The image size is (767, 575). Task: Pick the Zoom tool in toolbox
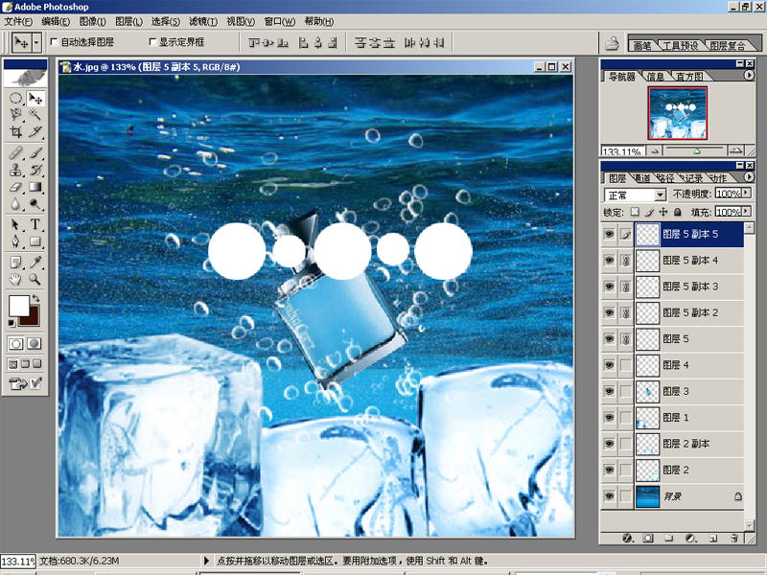tap(35, 279)
